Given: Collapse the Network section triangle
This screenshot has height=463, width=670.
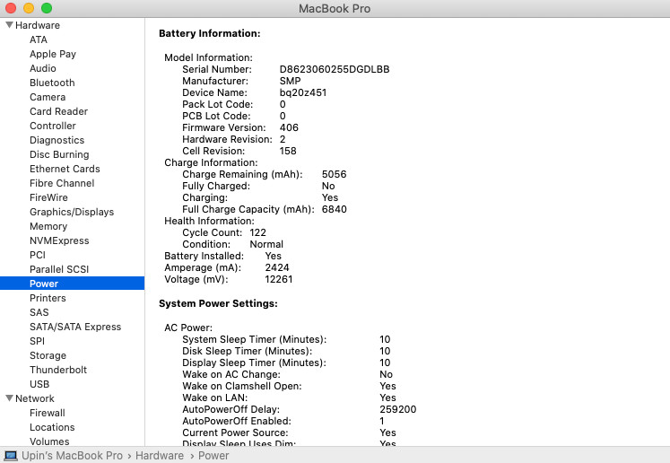Looking at the screenshot, I should click(9, 398).
